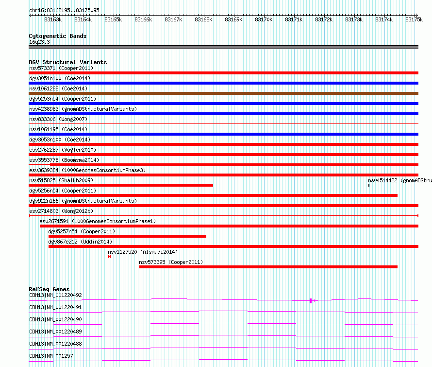Select the thin esv2714803 (Wong2012b) line
The width and height of the screenshot is (432, 367).
tap(223, 216)
